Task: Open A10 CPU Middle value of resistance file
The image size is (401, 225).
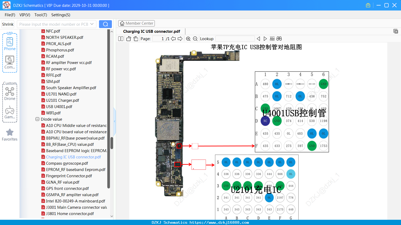Action: click(74, 126)
